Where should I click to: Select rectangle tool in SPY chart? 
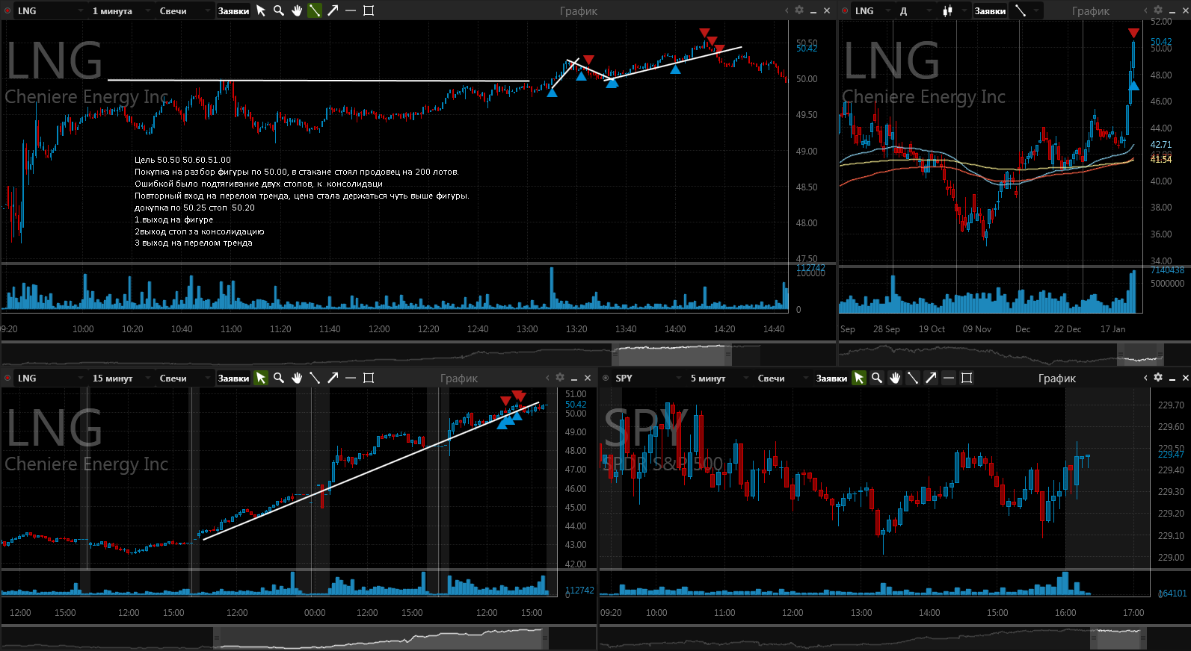(967, 378)
